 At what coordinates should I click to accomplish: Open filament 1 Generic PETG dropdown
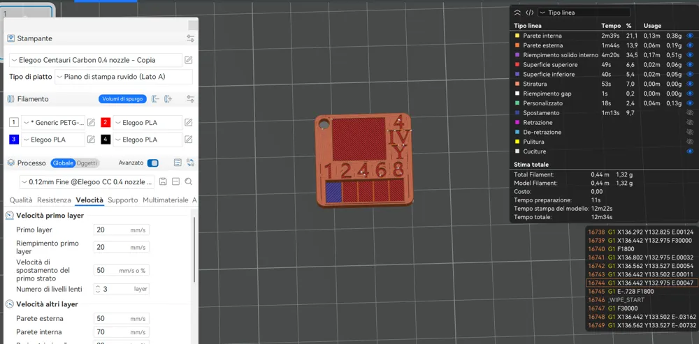click(52, 122)
